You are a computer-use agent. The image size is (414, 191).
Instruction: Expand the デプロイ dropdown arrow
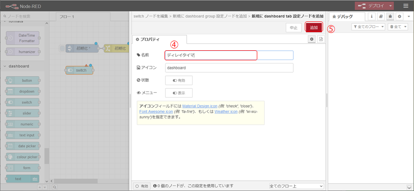click(391, 6)
